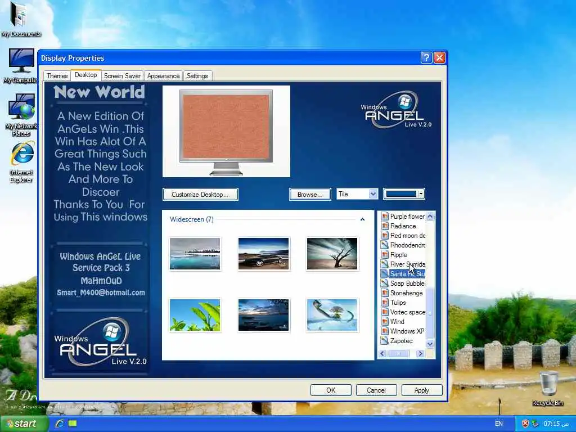Click the EN language indicator in taskbar
Viewport: 576px width, 432px height.
[x=498, y=424]
